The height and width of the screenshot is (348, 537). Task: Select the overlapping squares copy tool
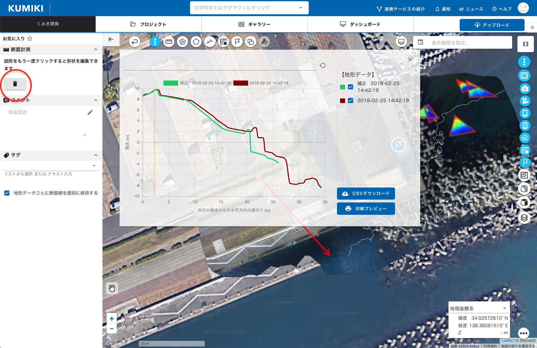click(x=251, y=42)
